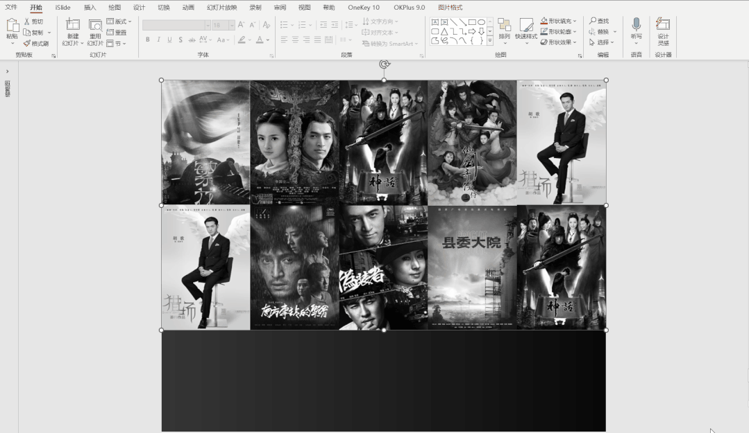Click the Cut (剪切) scissors icon
Screen dimensions: 749x433
pos(27,21)
